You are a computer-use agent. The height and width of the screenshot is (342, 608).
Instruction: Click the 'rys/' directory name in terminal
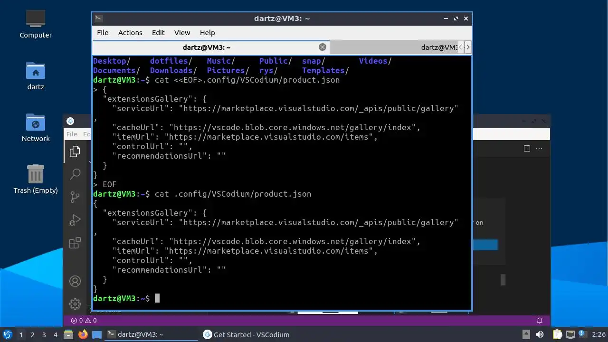coord(268,70)
